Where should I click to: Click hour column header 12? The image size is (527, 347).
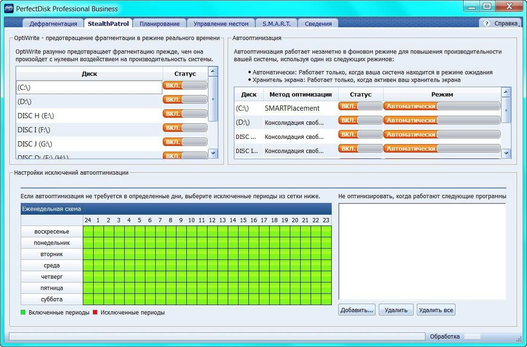(x=212, y=220)
